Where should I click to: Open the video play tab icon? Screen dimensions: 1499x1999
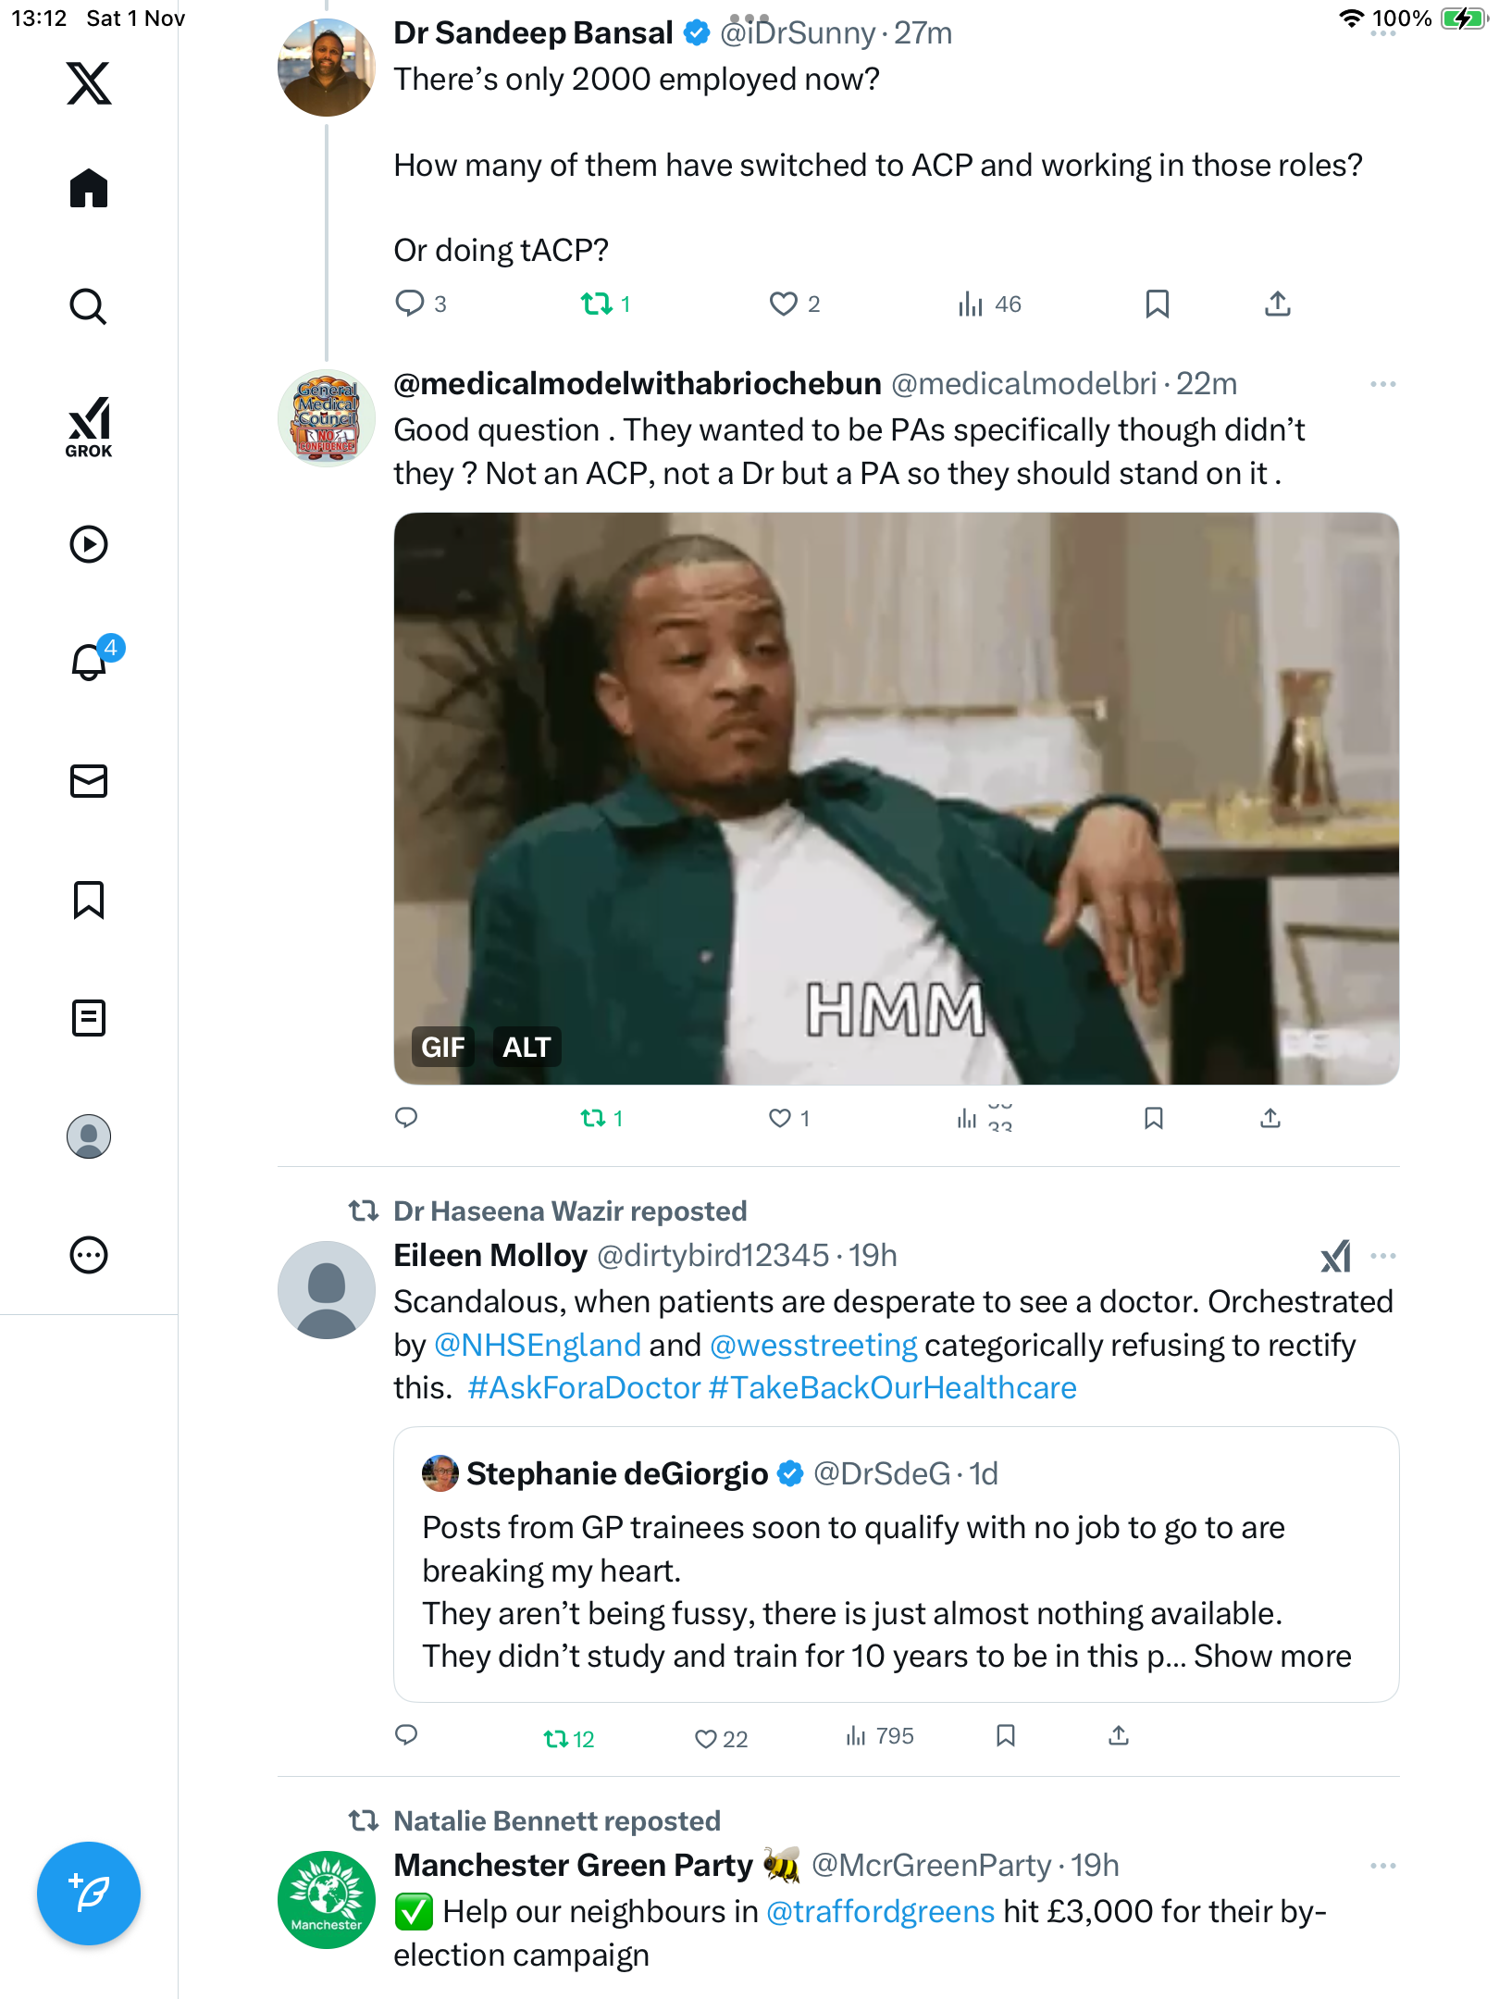pos(89,544)
